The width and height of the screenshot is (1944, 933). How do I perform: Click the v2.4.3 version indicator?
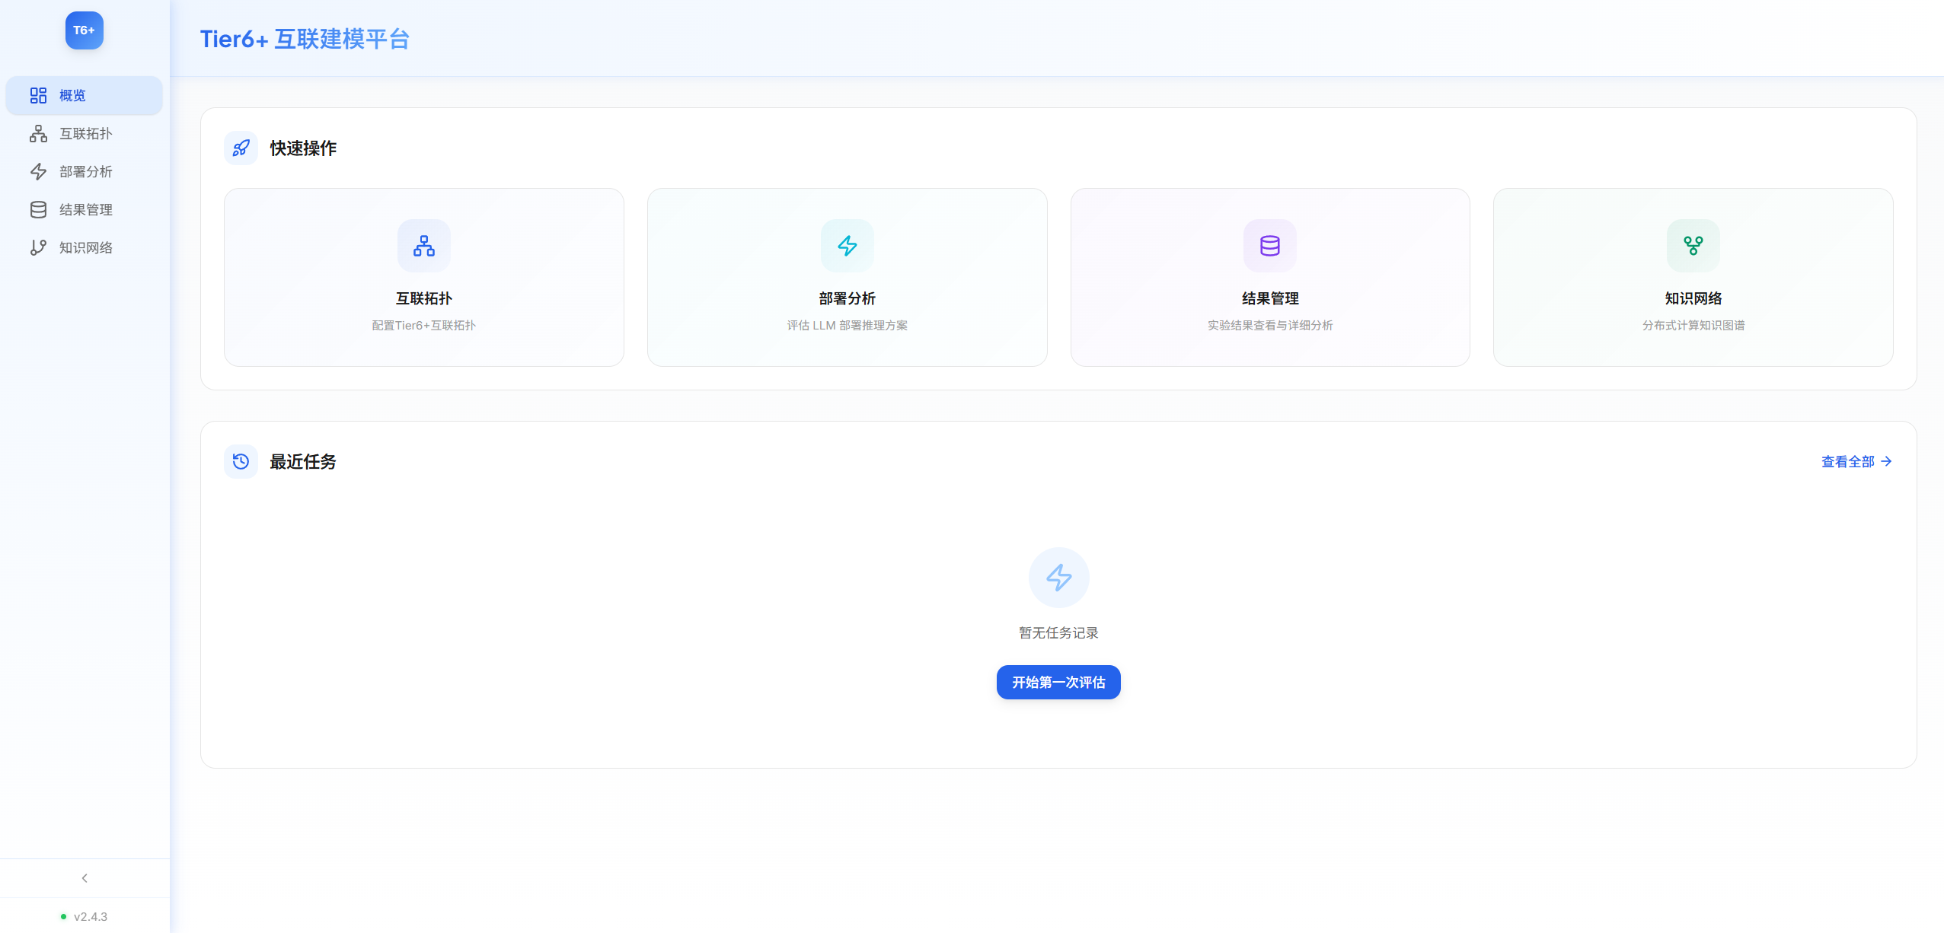point(90,916)
